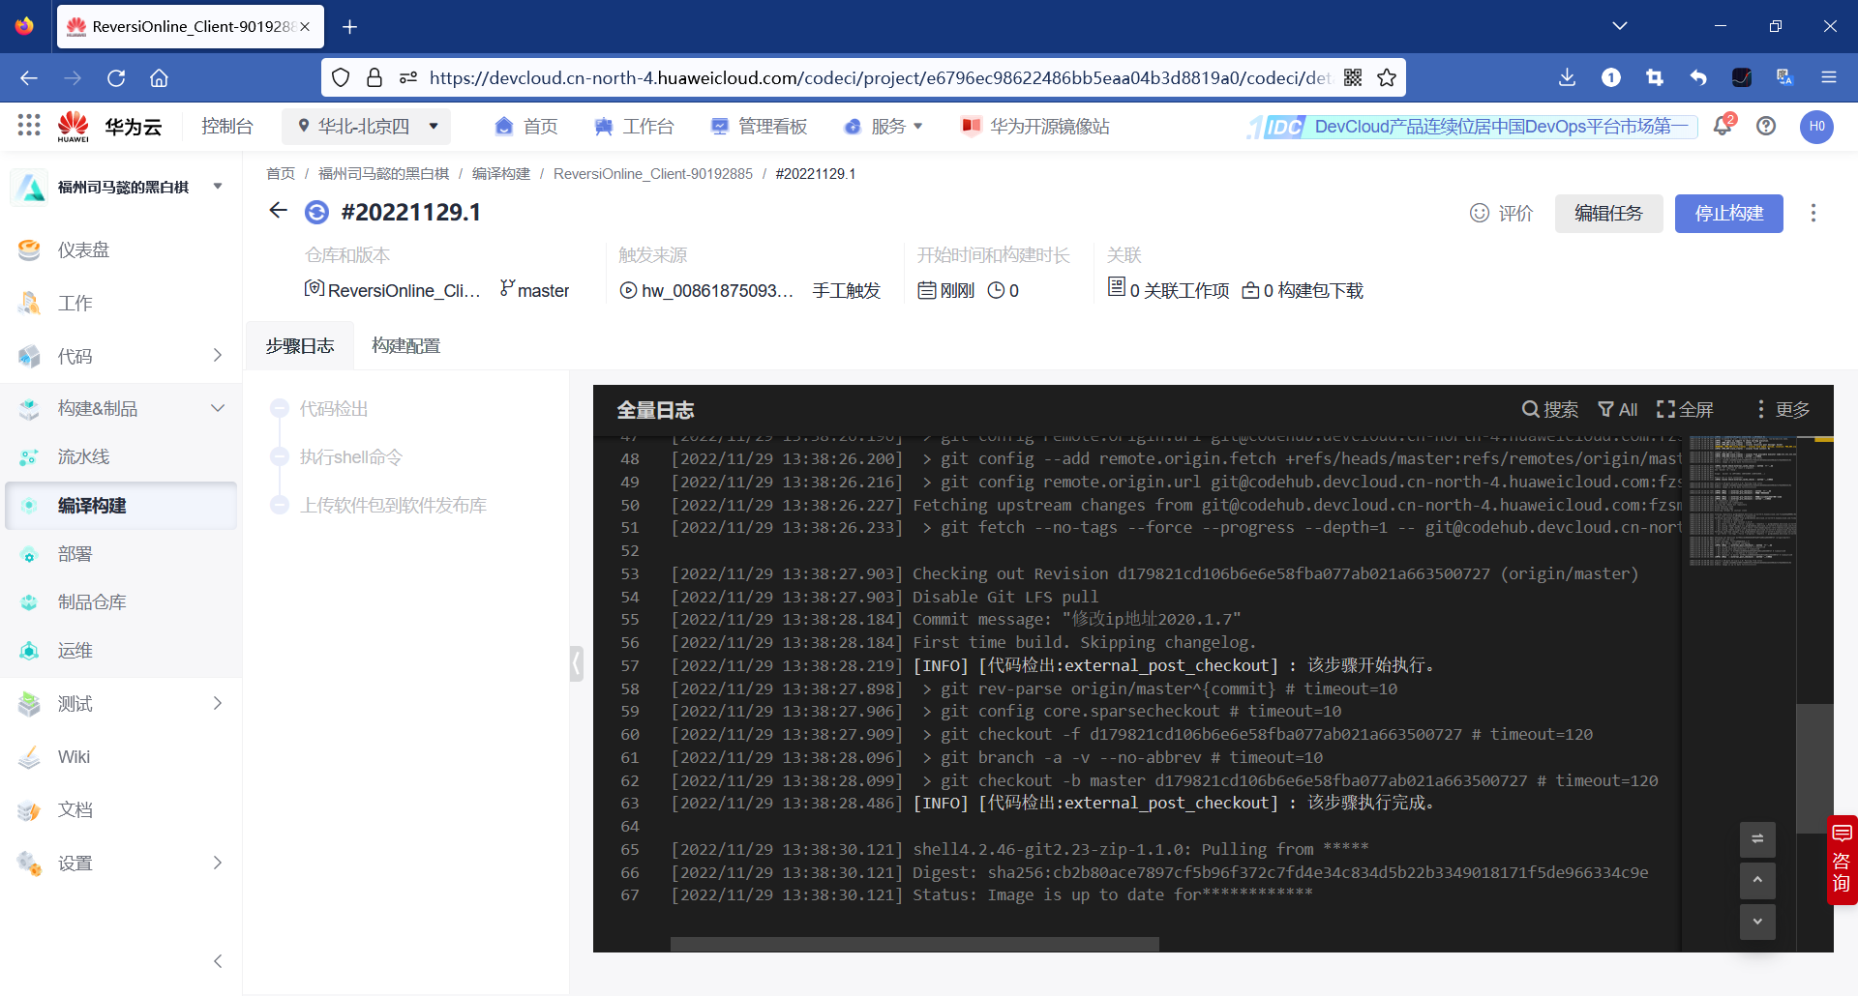The height and width of the screenshot is (996, 1858).
Task: Open the red consultation widget
Action: tap(1842, 860)
